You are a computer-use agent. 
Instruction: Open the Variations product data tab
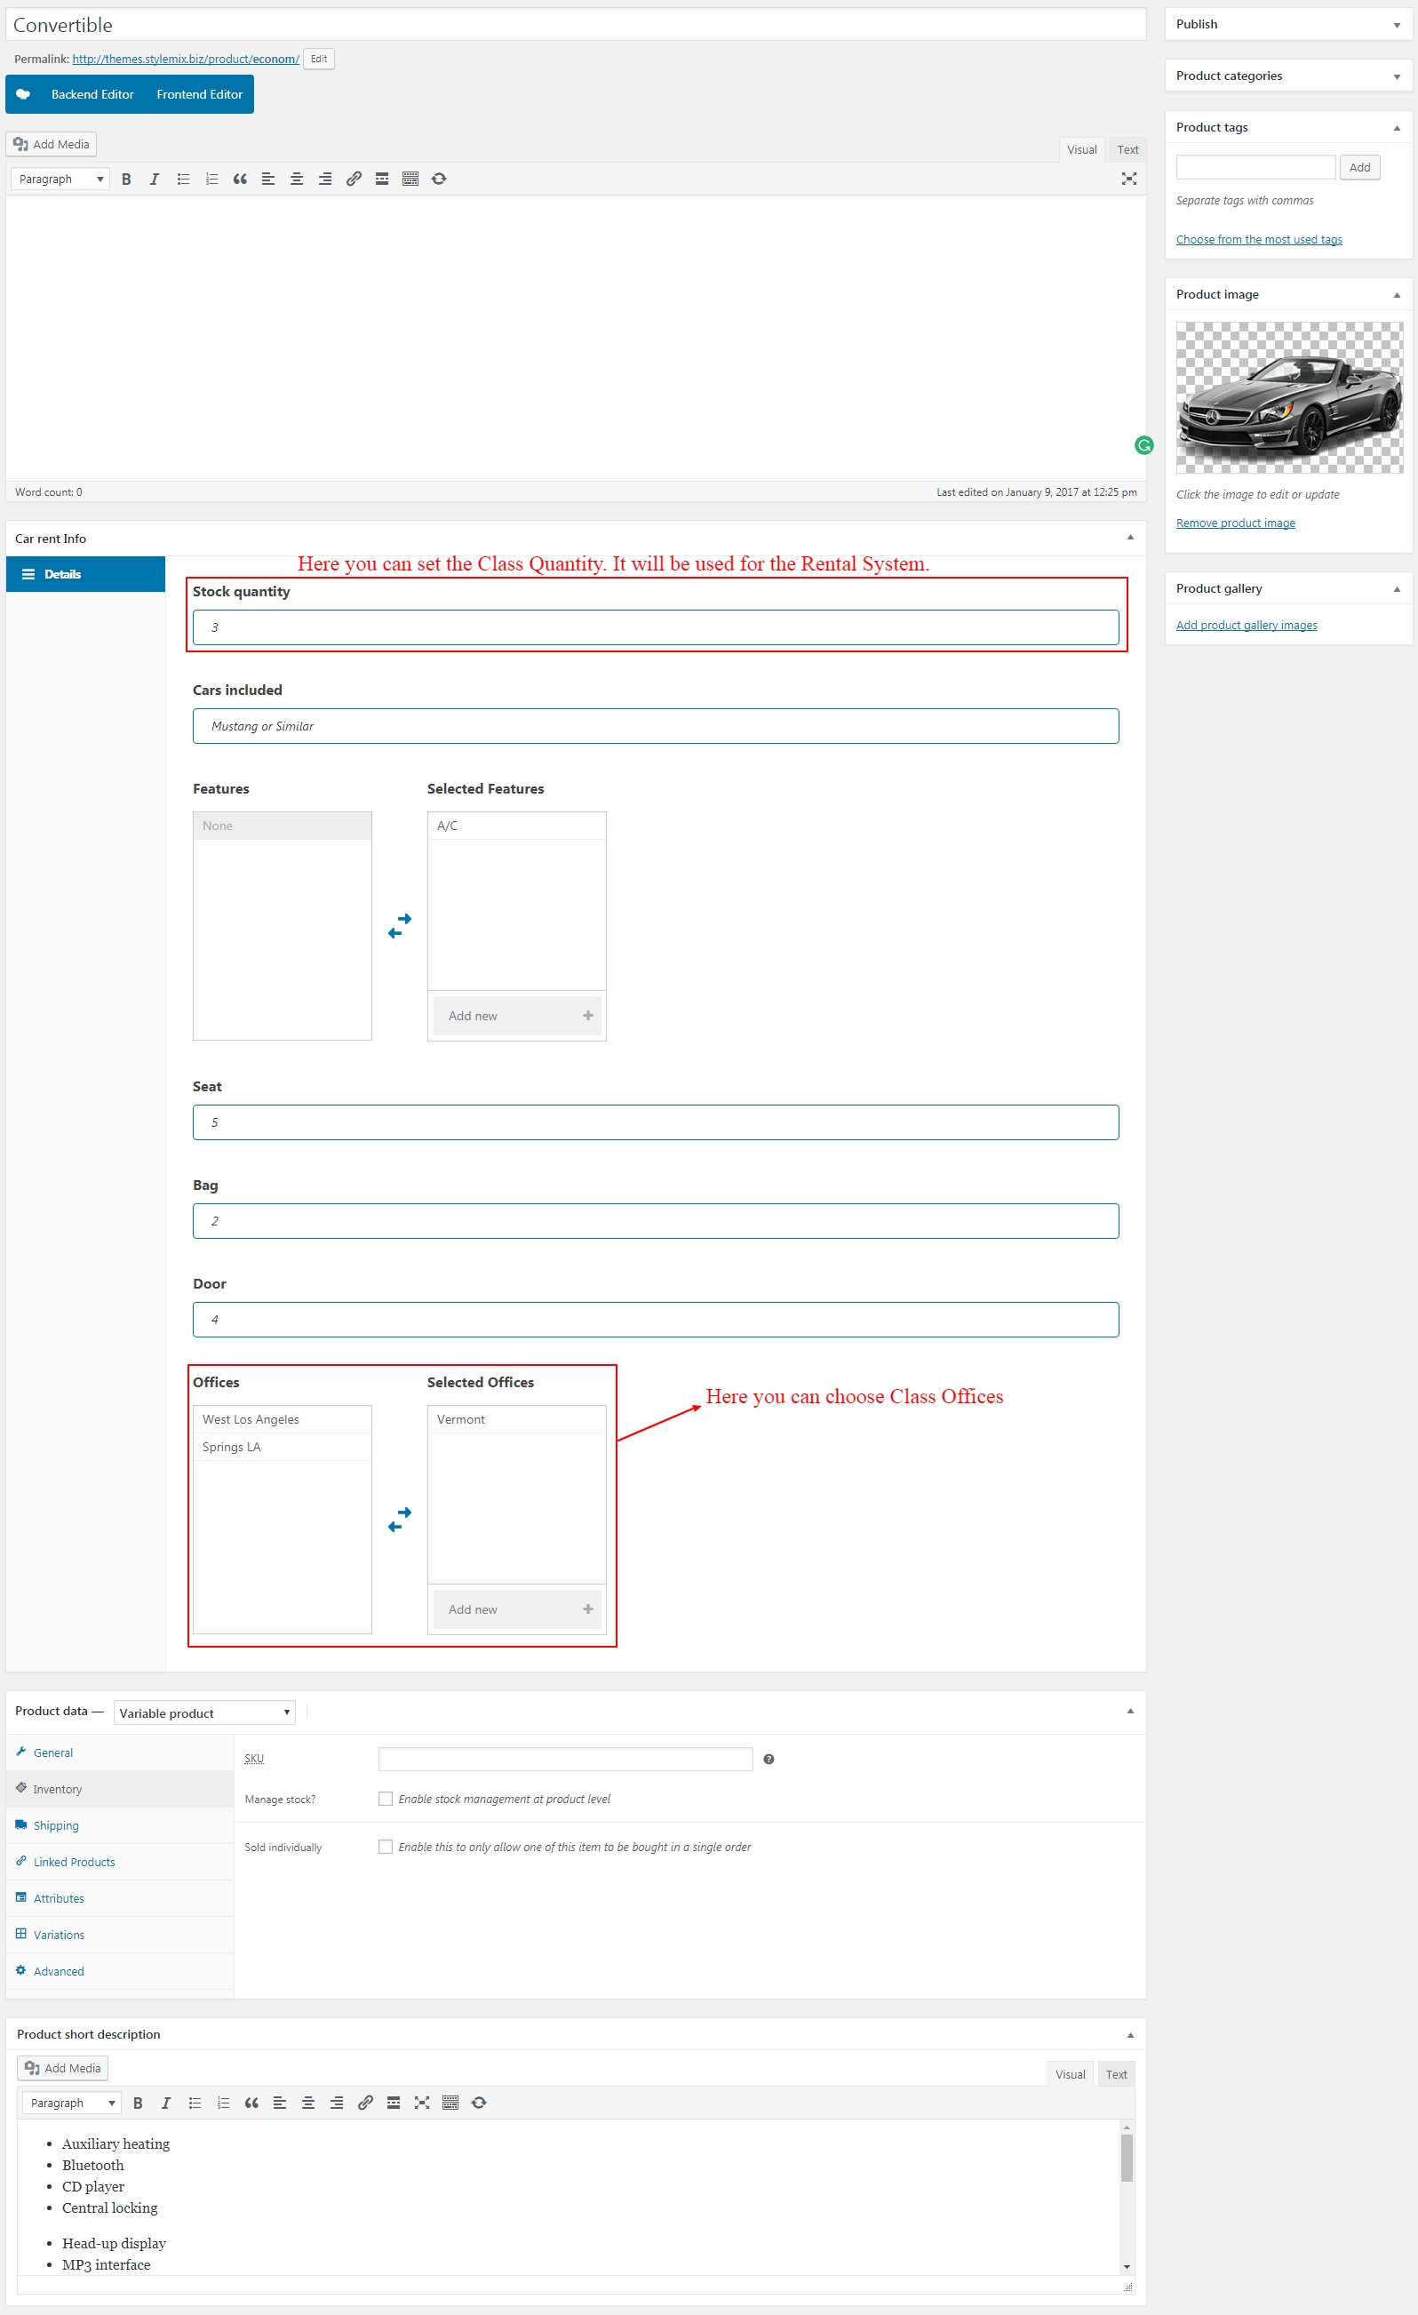click(x=59, y=1935)
